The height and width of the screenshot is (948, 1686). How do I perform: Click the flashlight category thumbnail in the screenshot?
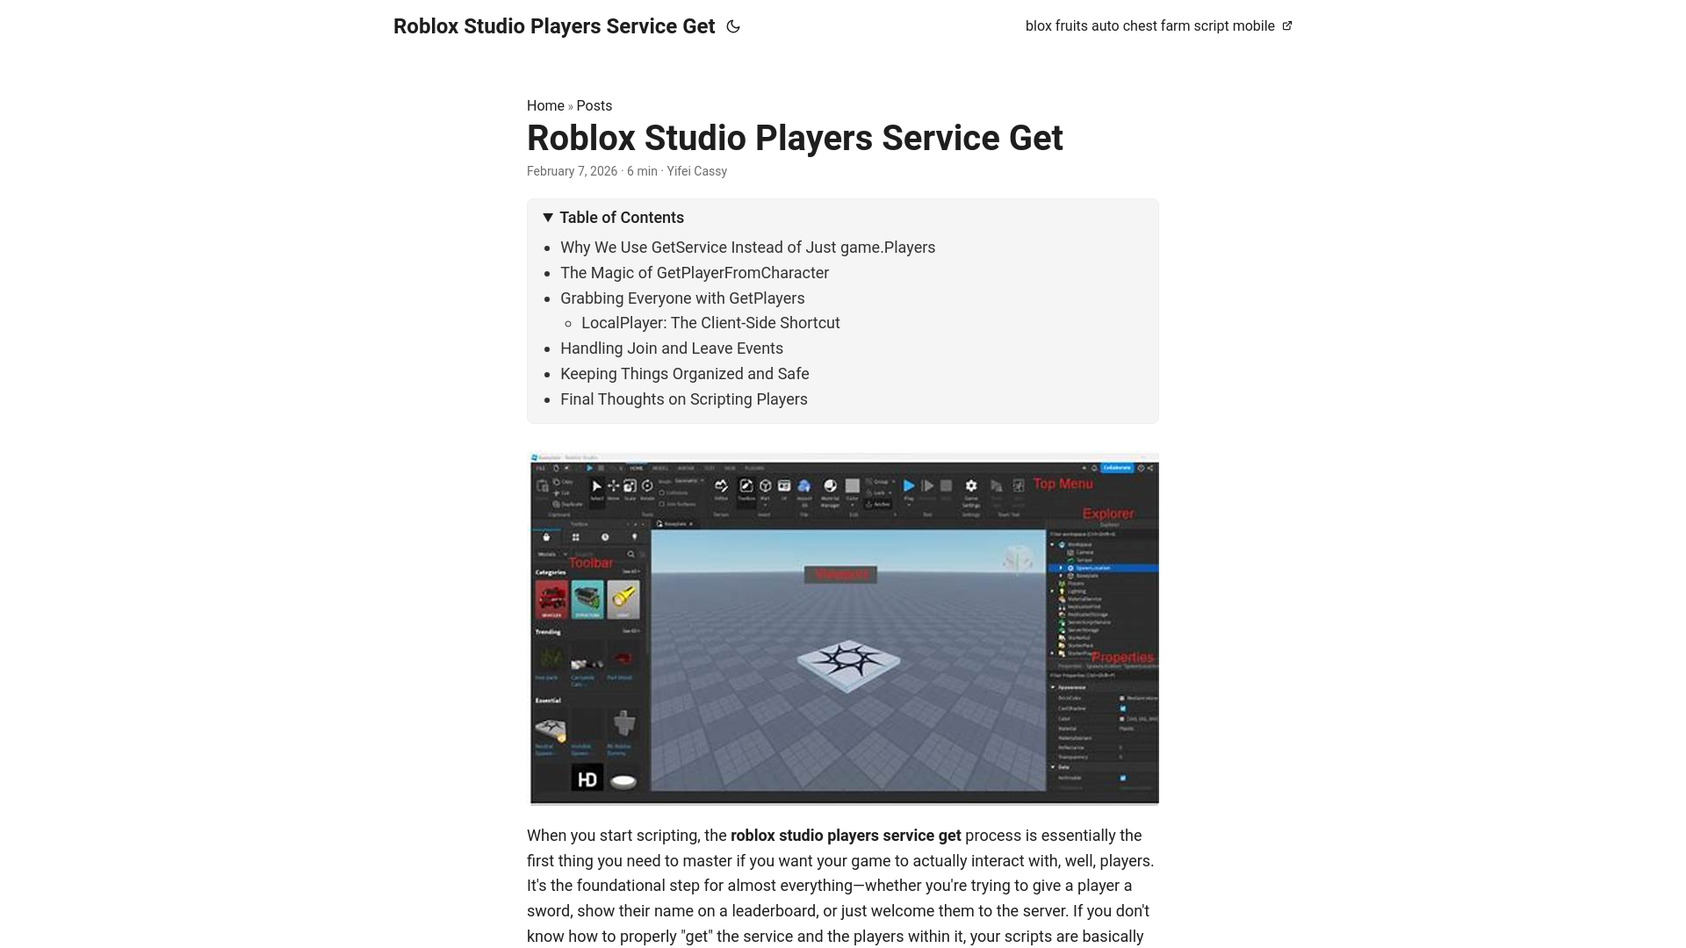[x=623, y=599]
